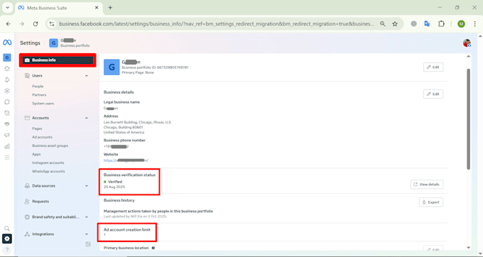This screenshot has height=257, width=483.
Task: Open Business asset groups
Action: tap(50, 146)
